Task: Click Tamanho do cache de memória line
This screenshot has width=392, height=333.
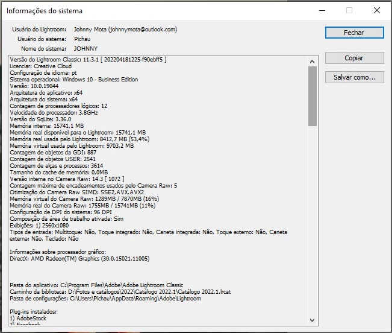Action: tap(59, 173)
